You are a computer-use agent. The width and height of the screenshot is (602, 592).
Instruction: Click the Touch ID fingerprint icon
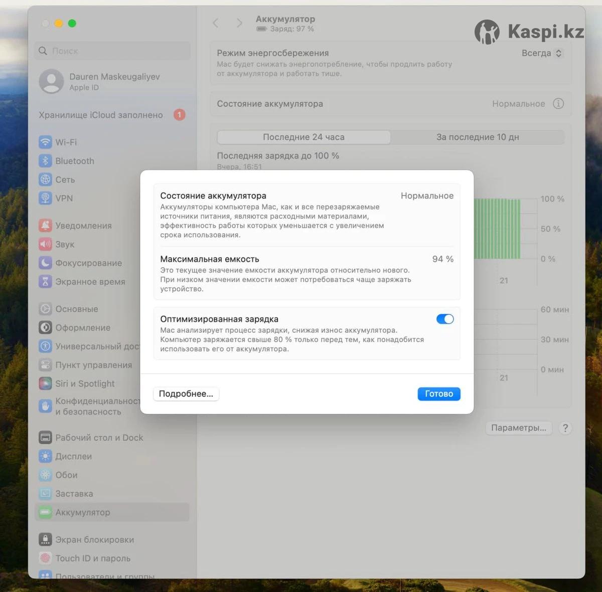(45, 558)
